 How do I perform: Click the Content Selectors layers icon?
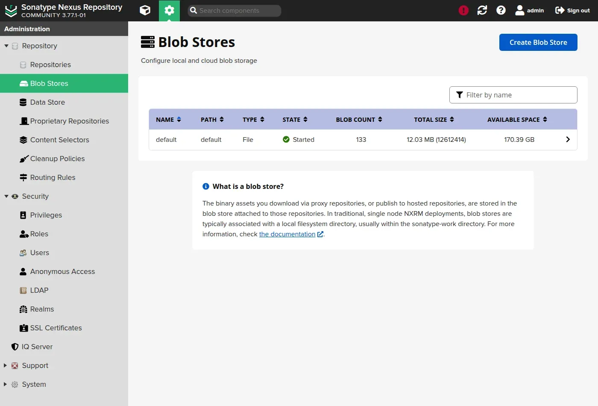point(23,140)
